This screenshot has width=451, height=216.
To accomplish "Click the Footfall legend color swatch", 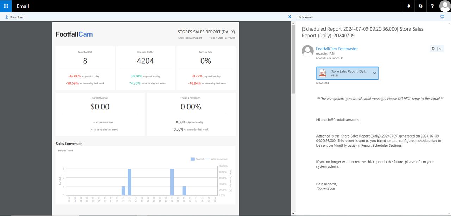I will (193, 159).
